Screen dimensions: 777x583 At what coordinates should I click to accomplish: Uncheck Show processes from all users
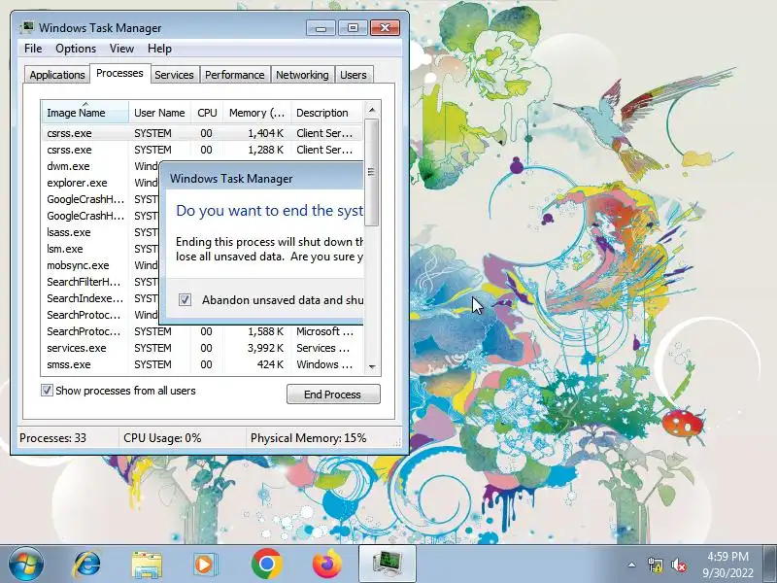coord(47,391)
